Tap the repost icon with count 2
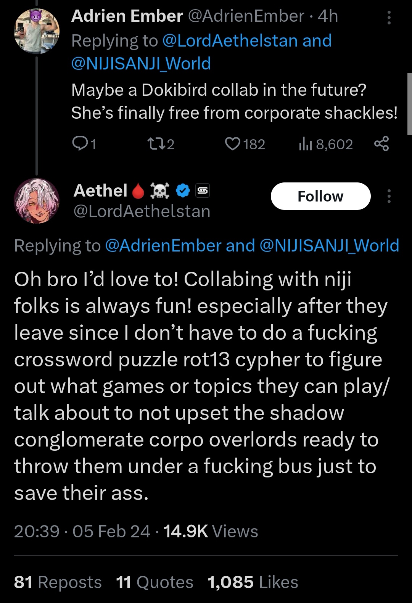 click(154, 144)
